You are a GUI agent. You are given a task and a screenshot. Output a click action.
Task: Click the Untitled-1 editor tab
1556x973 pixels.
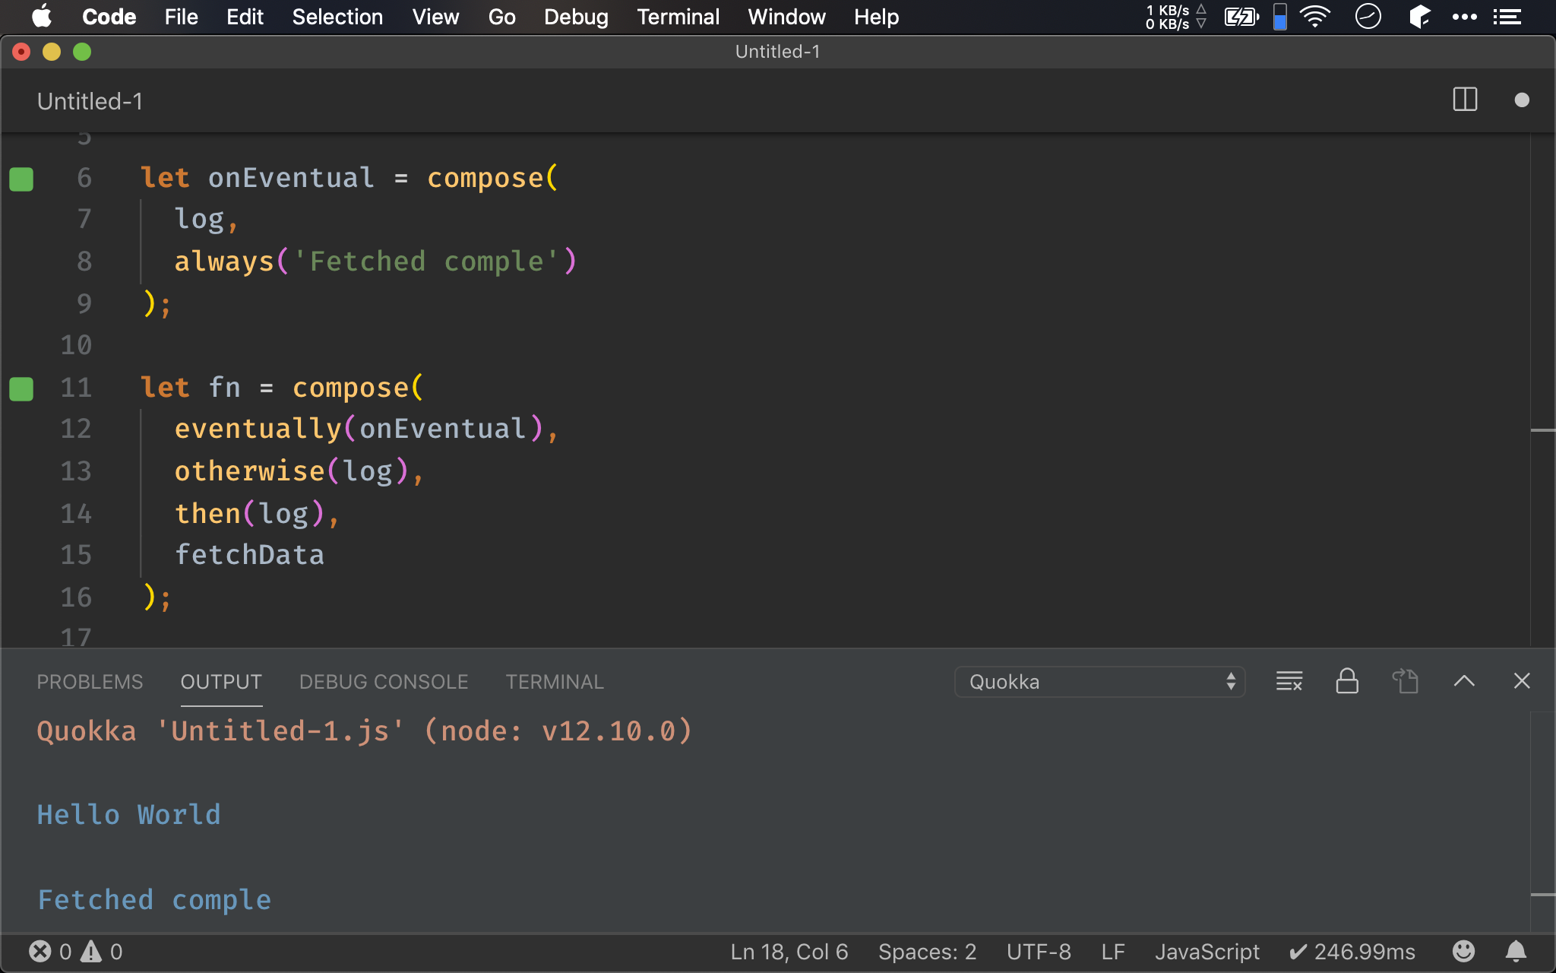pyautogui.click(x=90, y=101)
